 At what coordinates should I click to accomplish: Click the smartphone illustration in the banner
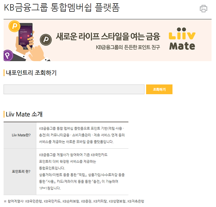25,36
